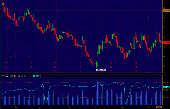This screenshot has height=109, width=170.
Task: Click the 75.425 last price tag
Action: [166, 43]
